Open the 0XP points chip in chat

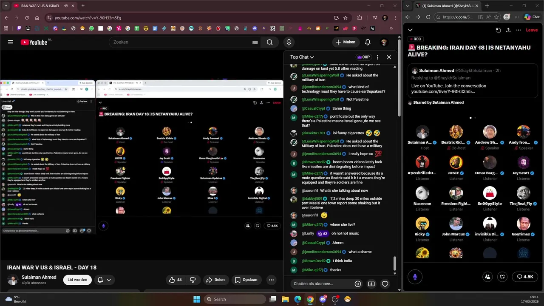(363, 57)
